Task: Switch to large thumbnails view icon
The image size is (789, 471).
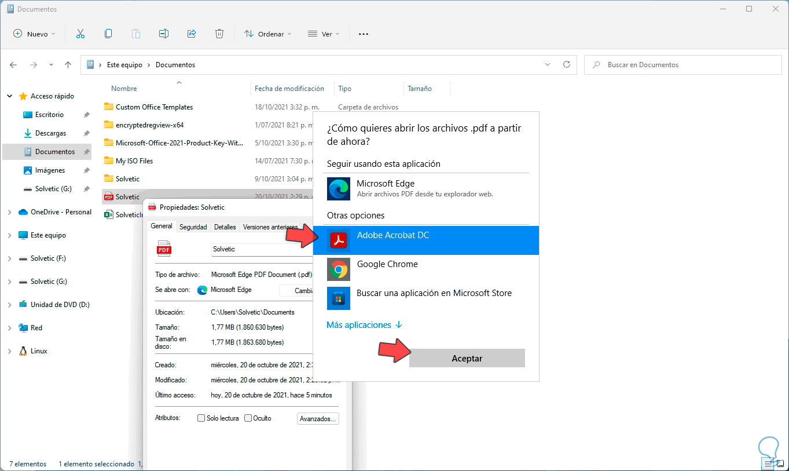Action: pyautogui.click(x=780, y=463)
